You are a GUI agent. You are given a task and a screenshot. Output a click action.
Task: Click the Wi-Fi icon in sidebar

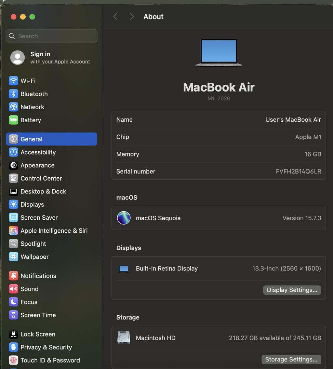click(x=13, y=81)
